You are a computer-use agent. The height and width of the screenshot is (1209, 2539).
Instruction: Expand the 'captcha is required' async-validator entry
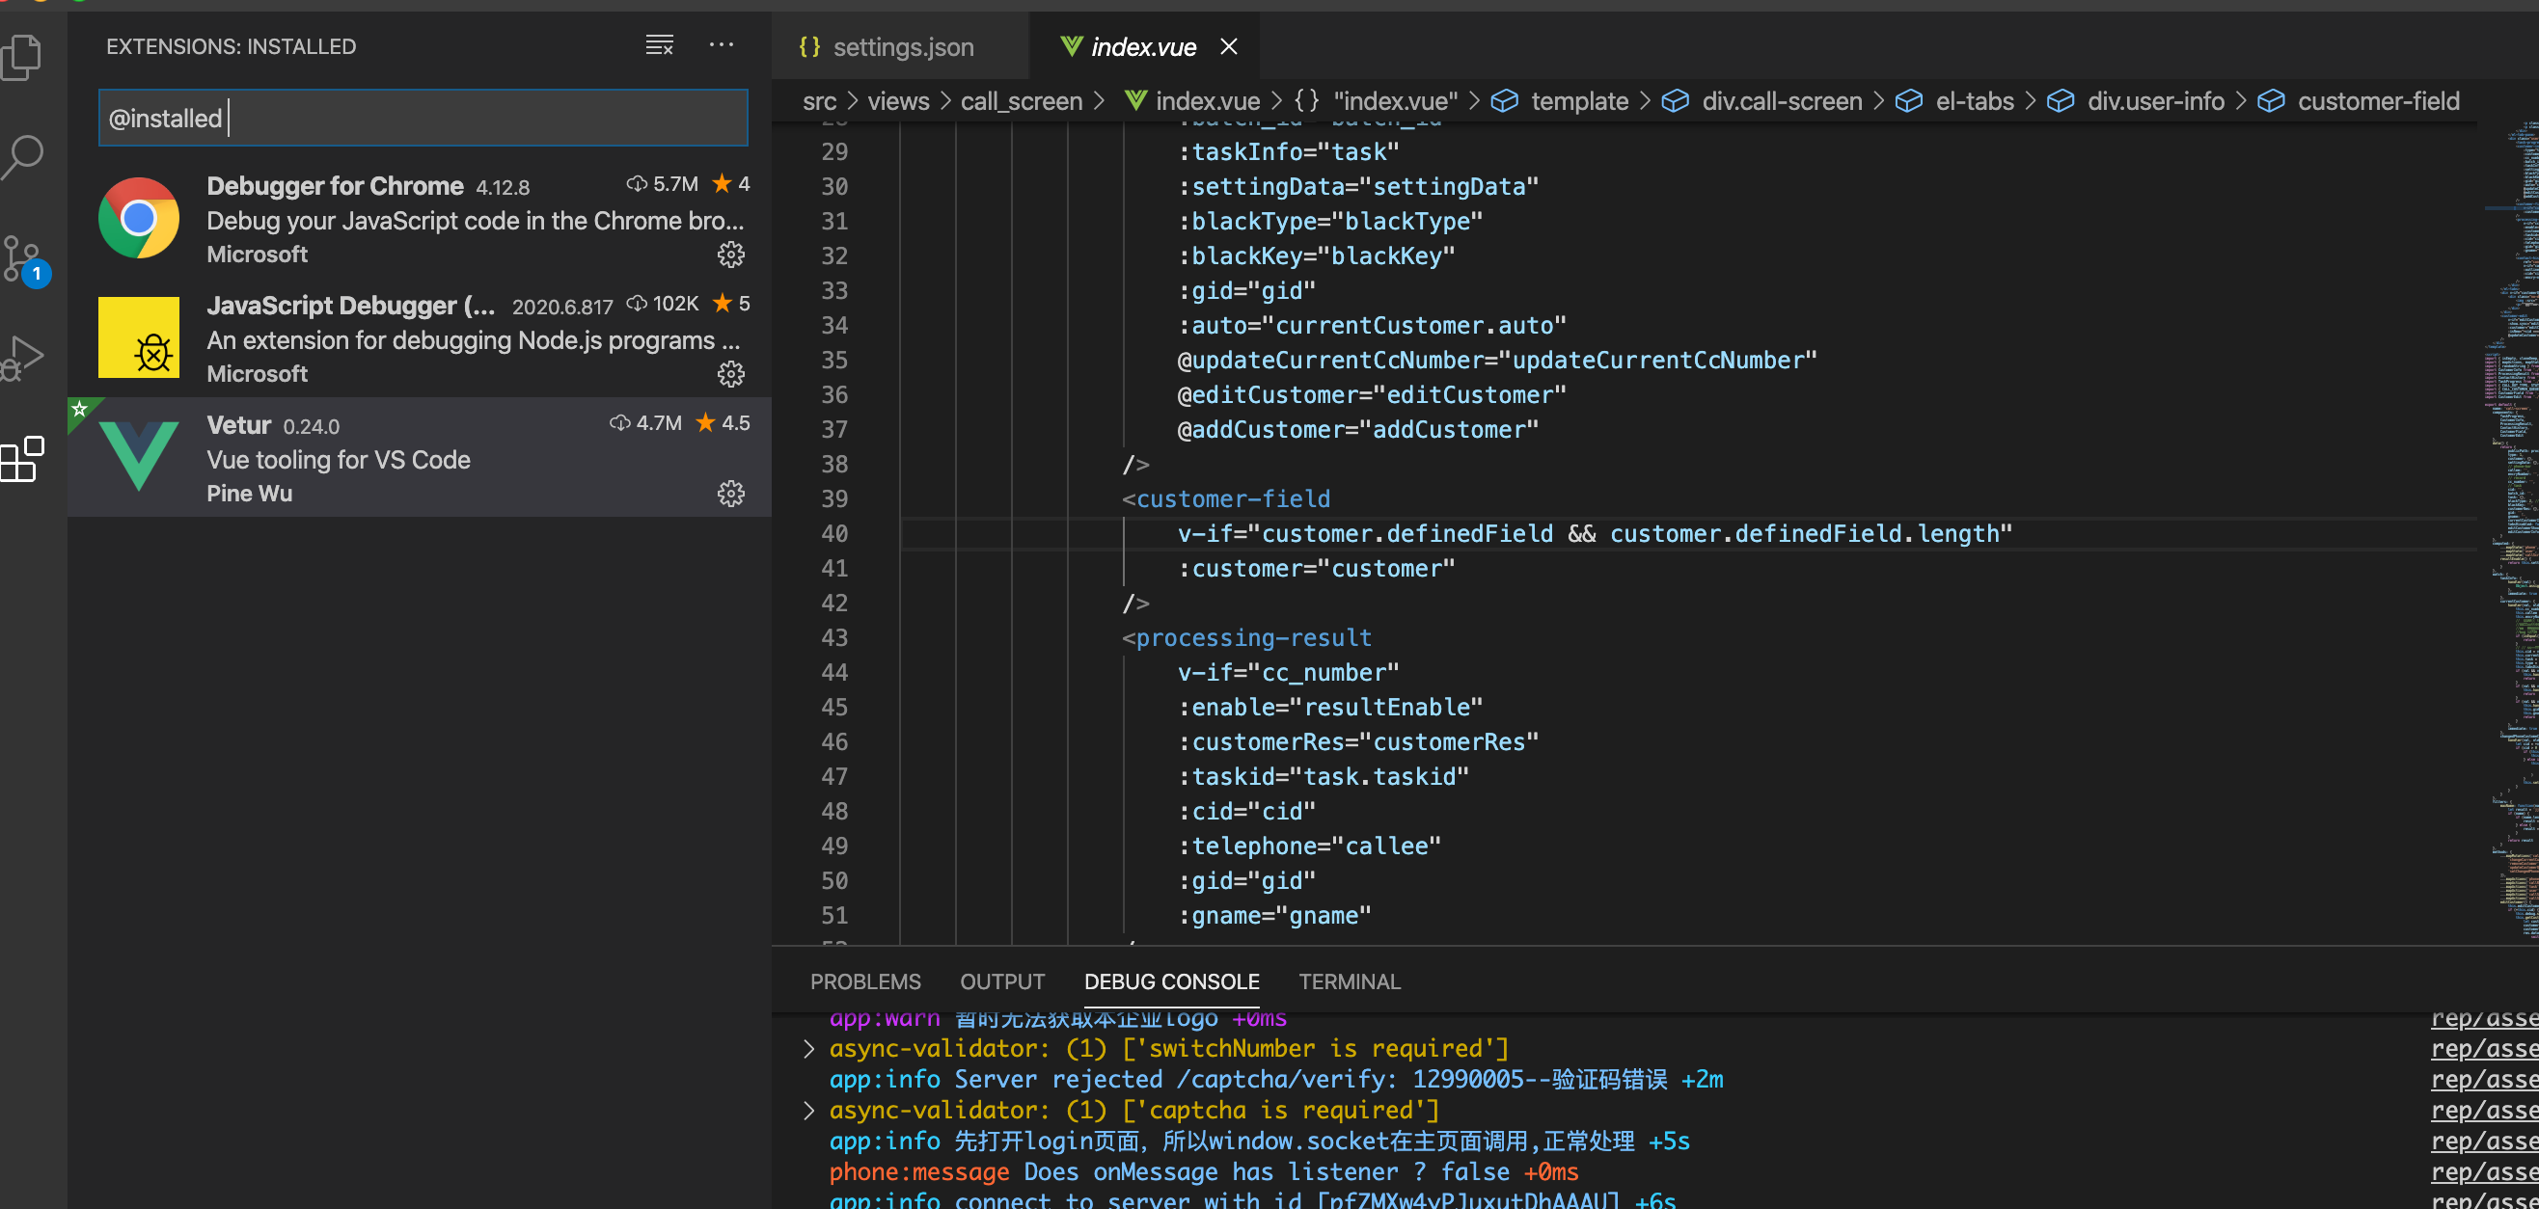tap(808, 1110)
